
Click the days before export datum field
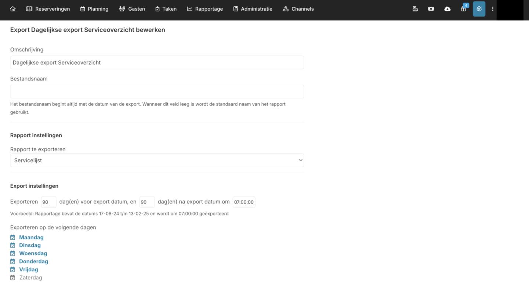tap(48, 202)
